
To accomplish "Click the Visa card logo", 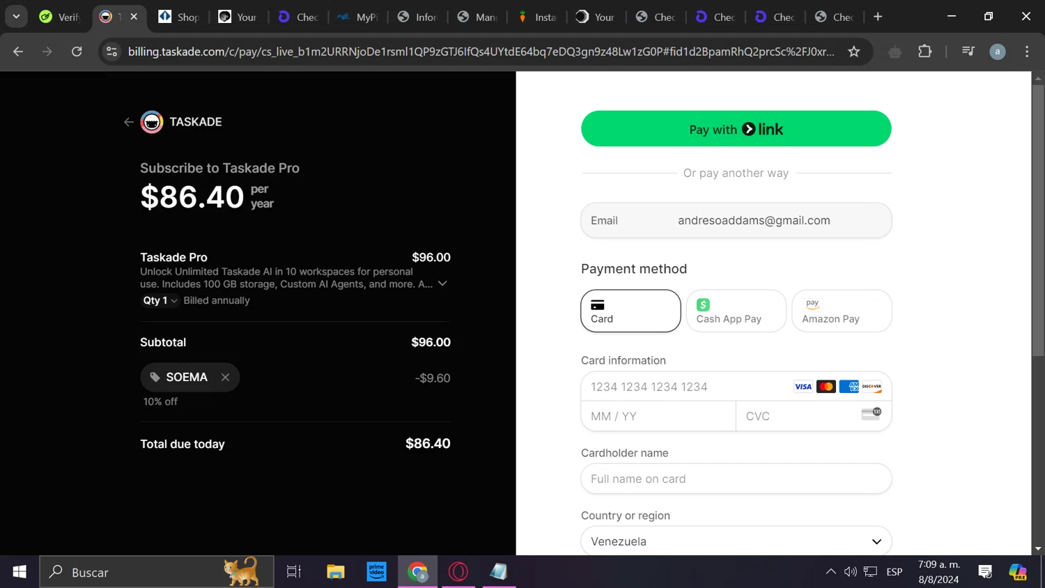I will click(x=803, y=387).
